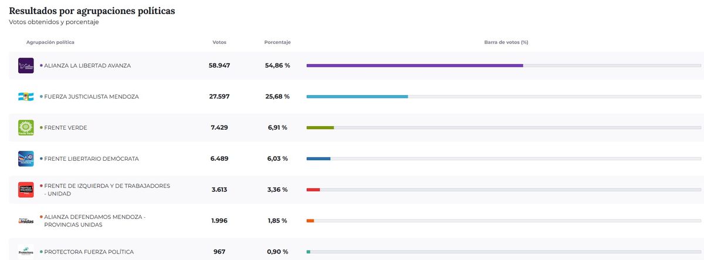Image resolution: width=704 pixels, height=260 pixels.
Task: Click the light blue Fuerza Justicialista vote bar
Action: tap(357, 96)
